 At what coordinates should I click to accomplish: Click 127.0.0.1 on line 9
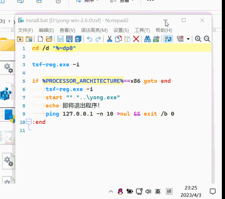tap(78, 114)
